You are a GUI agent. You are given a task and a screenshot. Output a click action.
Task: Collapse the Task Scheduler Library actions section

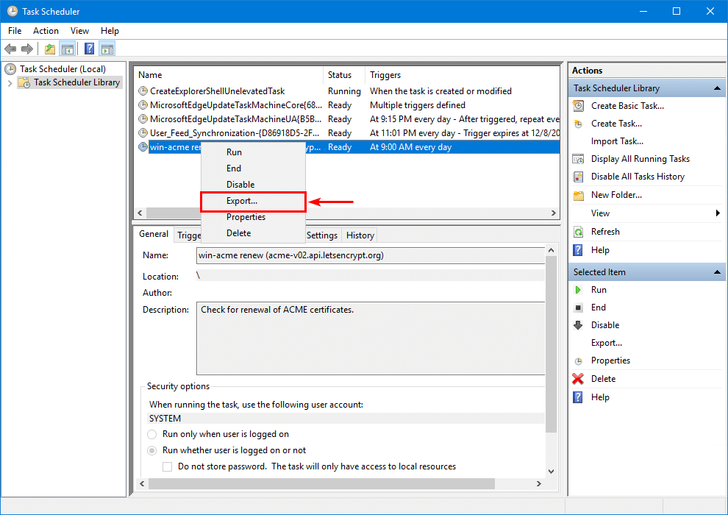point(718,88)
